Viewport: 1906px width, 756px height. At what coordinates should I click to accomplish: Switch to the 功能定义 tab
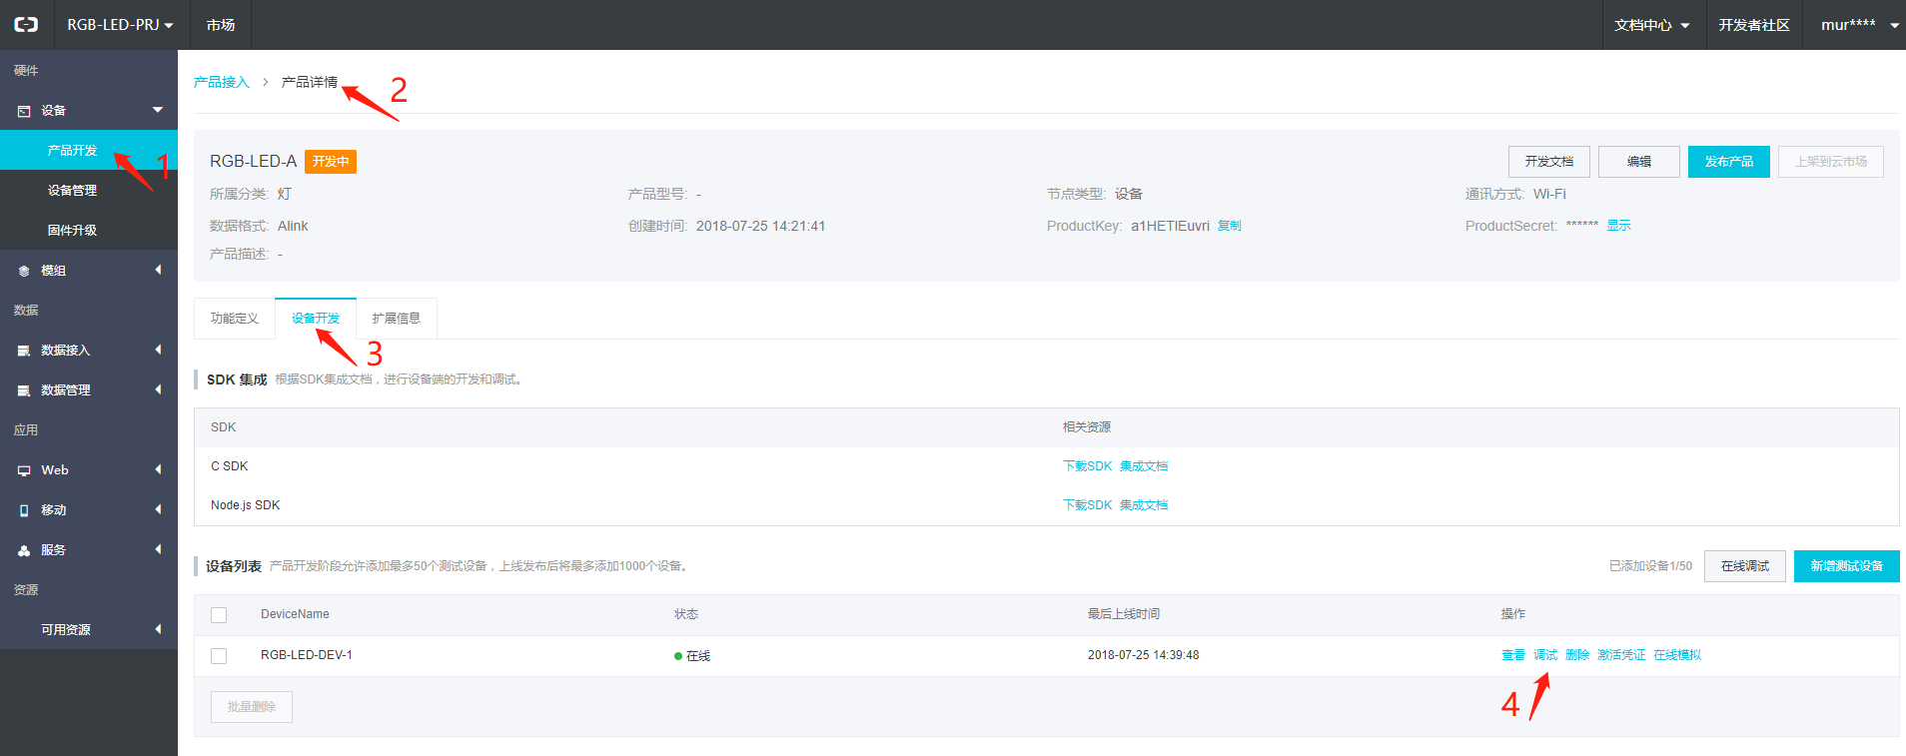click(235, 319)
